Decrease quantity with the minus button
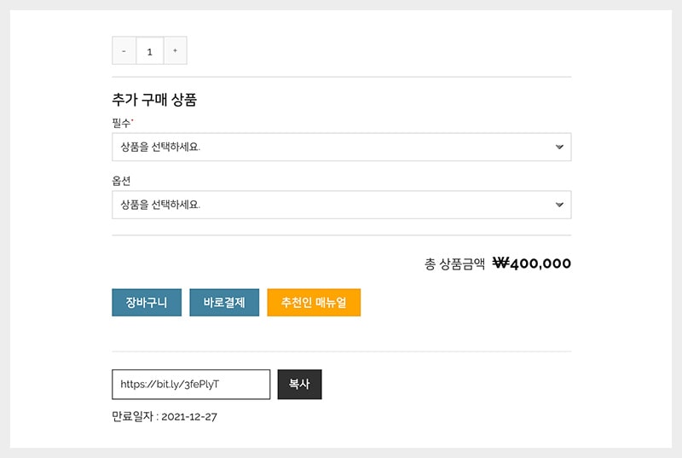 [124, 51]
